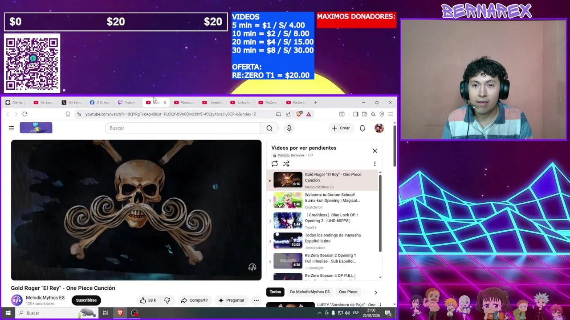570x320 pixels.
Task: Show hidden system tray icons chevron
Action: 319,313
